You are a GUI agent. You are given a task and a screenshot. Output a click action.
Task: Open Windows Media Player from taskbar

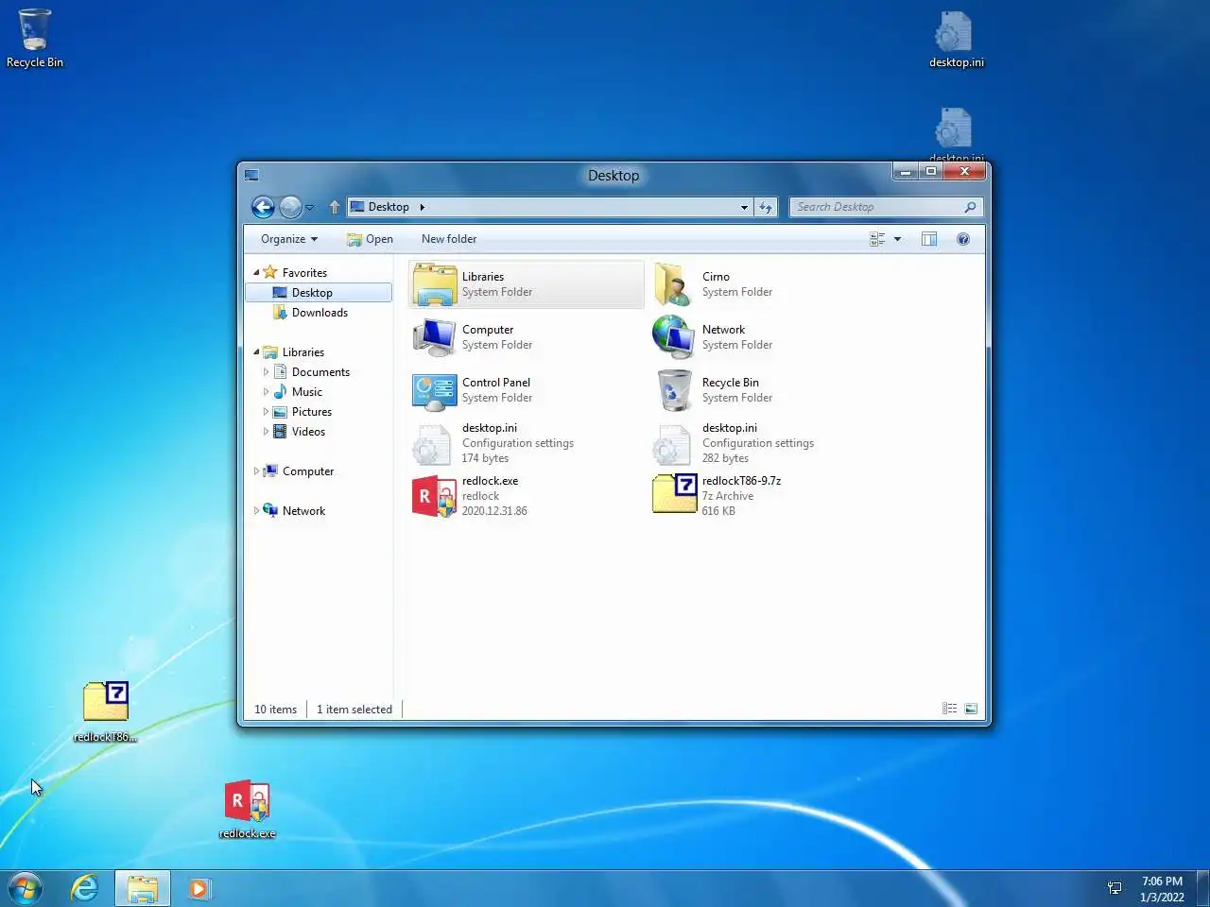[x=199, y=888]
